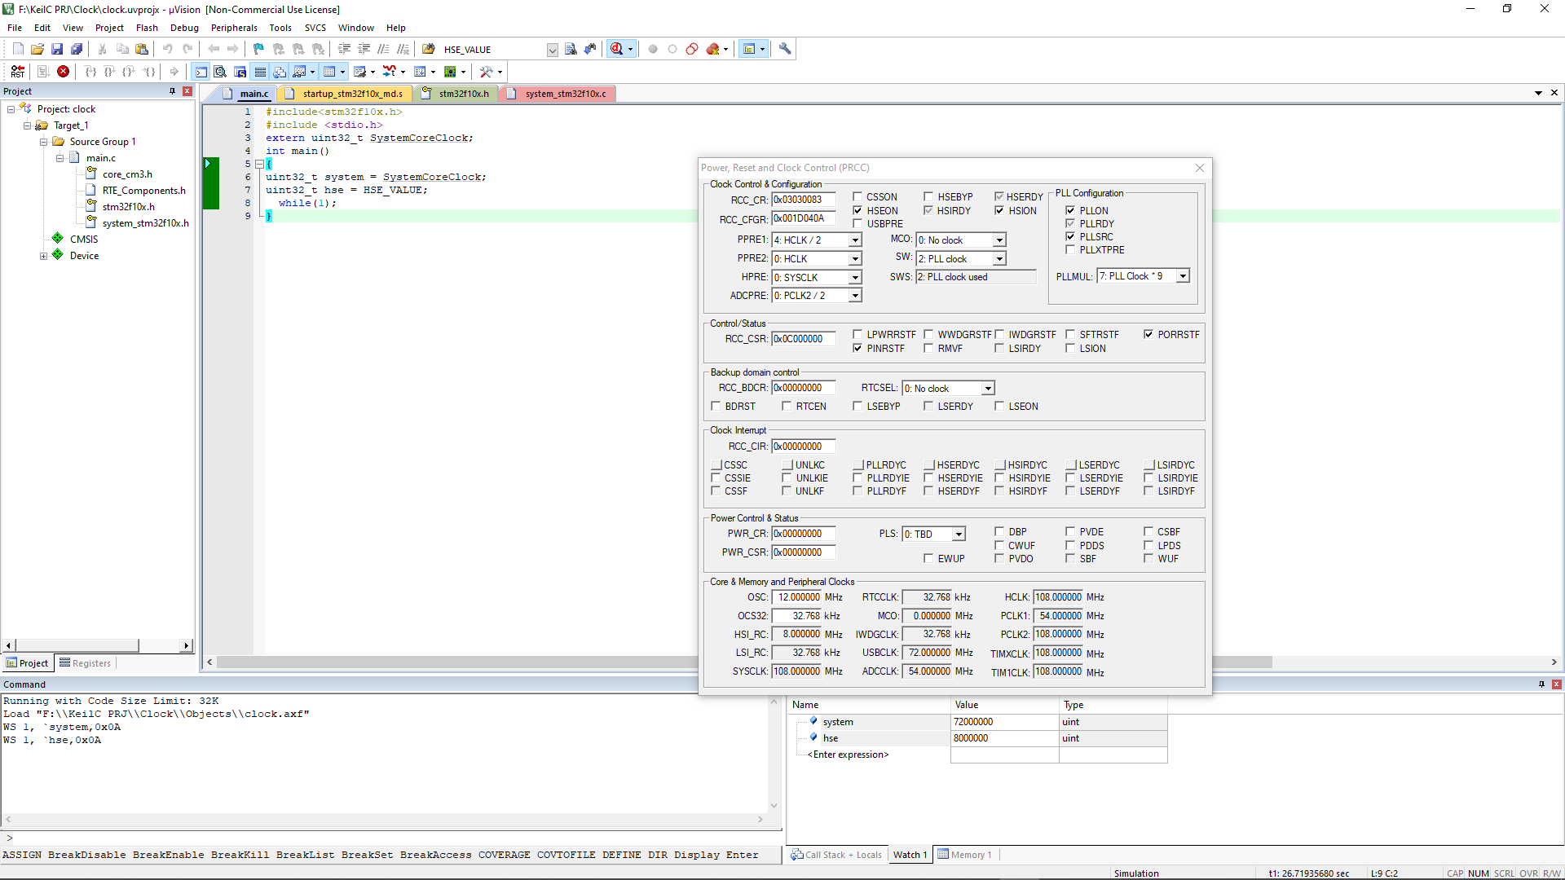Open Target Options with the wrench icon
1565x880 pixels.
785,49
